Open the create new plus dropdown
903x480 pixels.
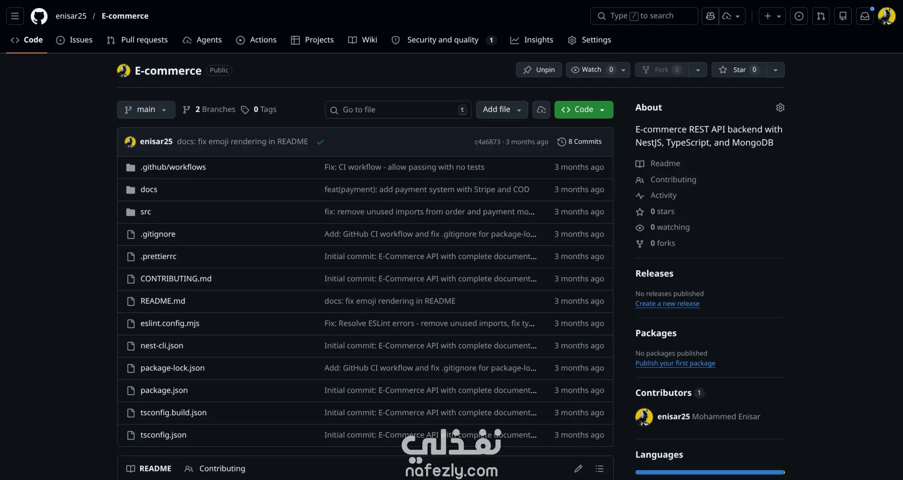pyautogui.click(x=772, y=16)
